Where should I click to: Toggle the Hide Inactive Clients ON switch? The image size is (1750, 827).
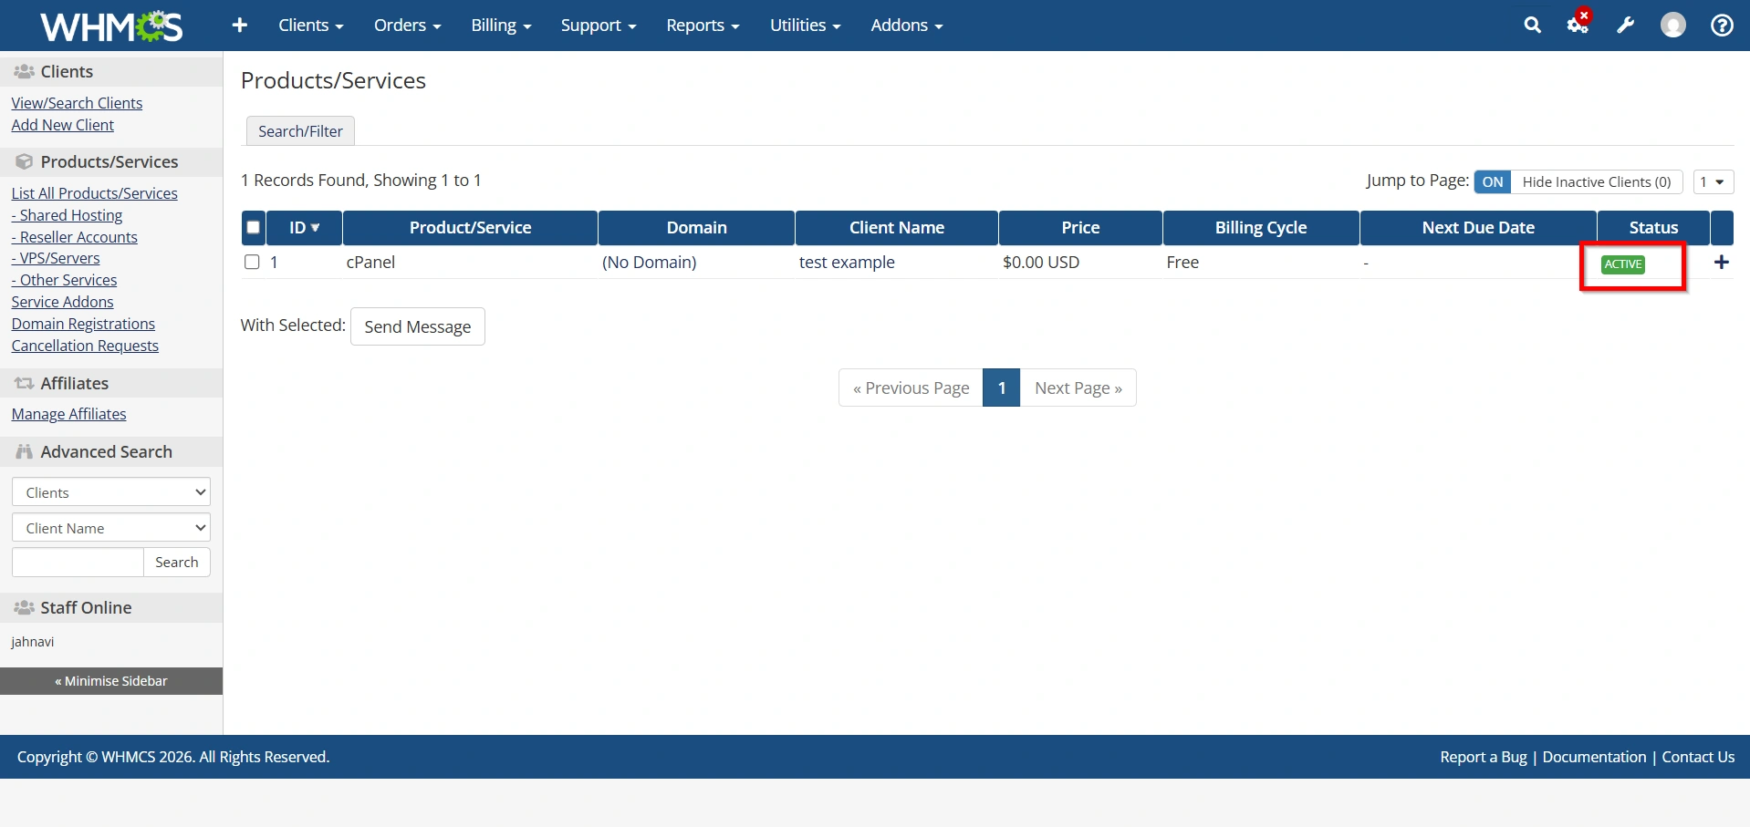(1493, 181)
